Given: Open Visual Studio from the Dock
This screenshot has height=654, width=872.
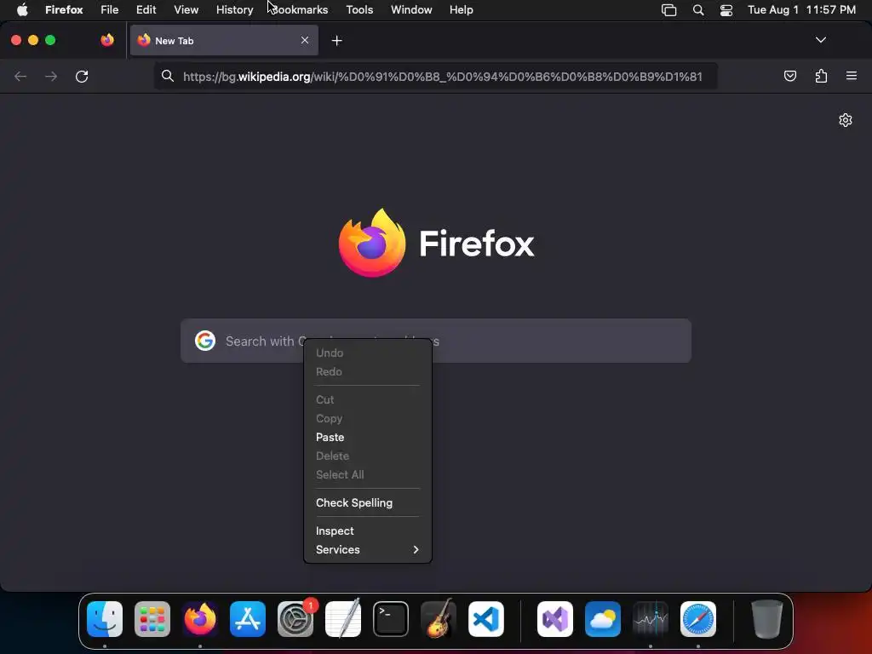Looking at the screenshot, I should click(555, 618).
